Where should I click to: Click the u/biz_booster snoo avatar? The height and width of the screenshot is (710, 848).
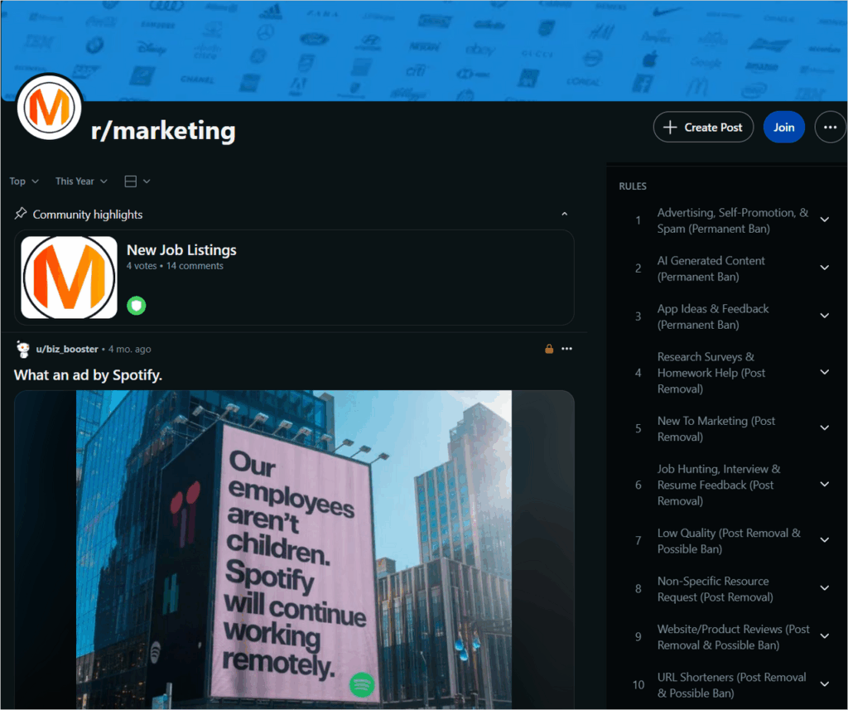coord(22,349)
